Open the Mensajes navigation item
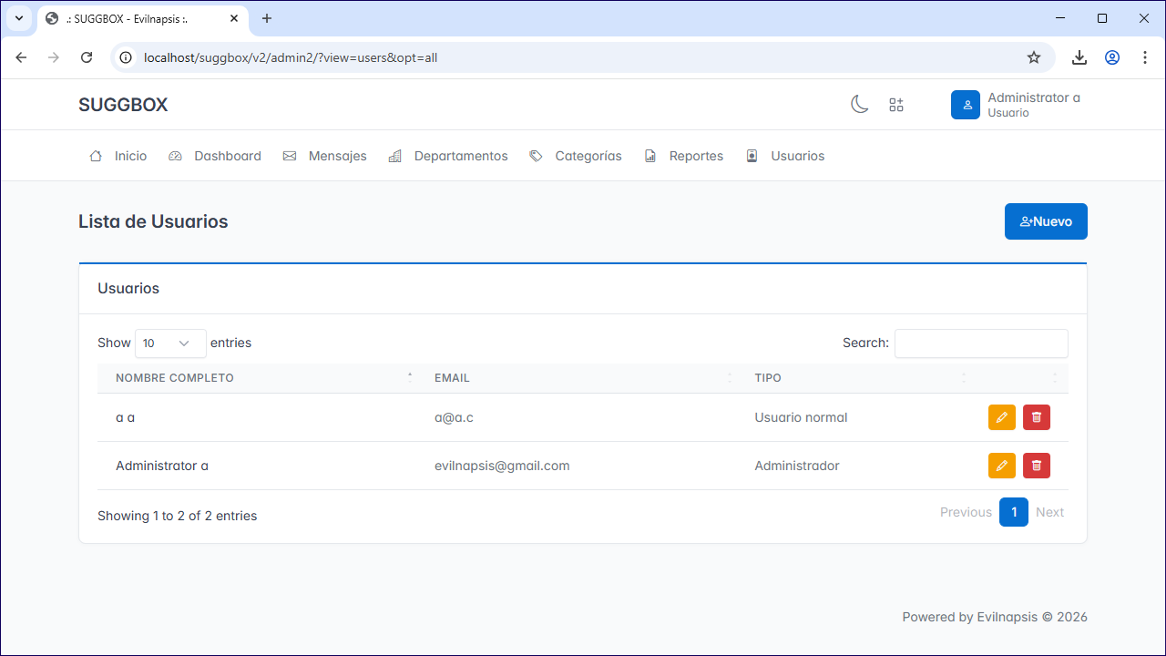The image size is (1166, 656). tap(325, 156)
